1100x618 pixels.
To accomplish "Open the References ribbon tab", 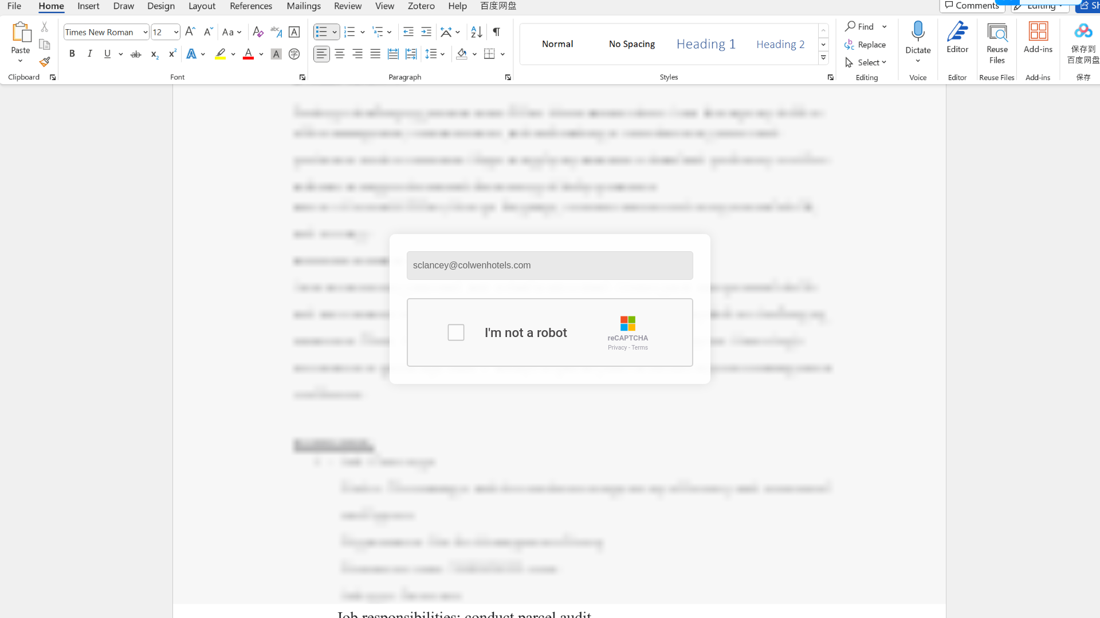I will coord(251,6).
